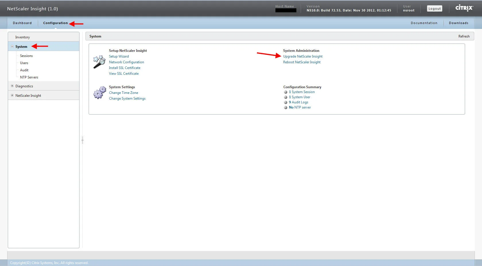This screenshot has height=266, width=482.
Task: Click the Setup NetScaler Insight wizard wand icon
Action: pos(99,62)
